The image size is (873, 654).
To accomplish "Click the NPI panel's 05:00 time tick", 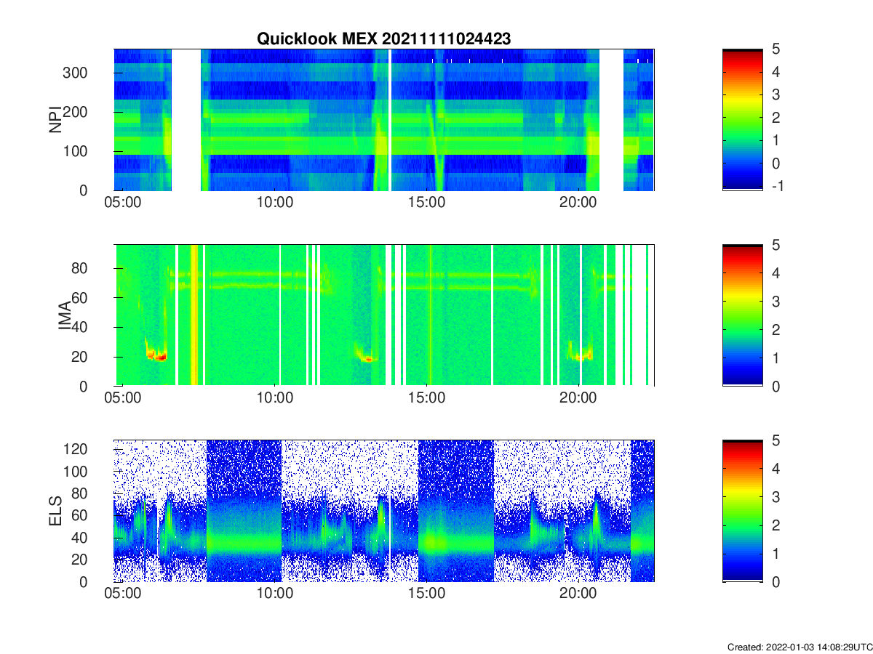I will pyautogui.click(x=123, y=201).
